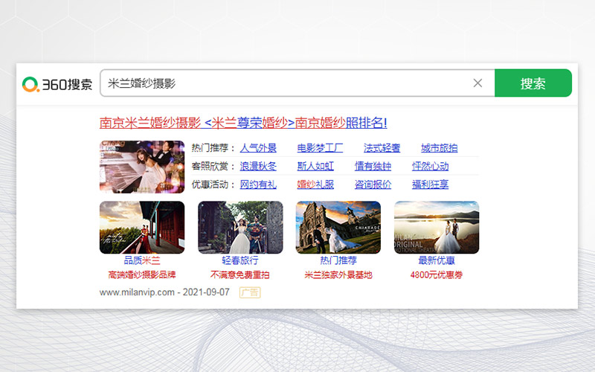
Task: Open the 怦然心动 link
Action: (431, 166)
